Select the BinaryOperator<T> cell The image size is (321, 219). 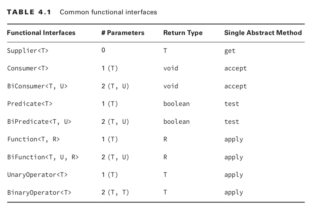(x=39, y=193)
